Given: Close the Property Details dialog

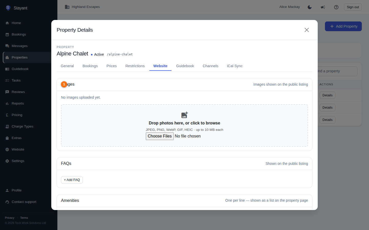Looking at the screenshot, I should (x=307, y=30).
